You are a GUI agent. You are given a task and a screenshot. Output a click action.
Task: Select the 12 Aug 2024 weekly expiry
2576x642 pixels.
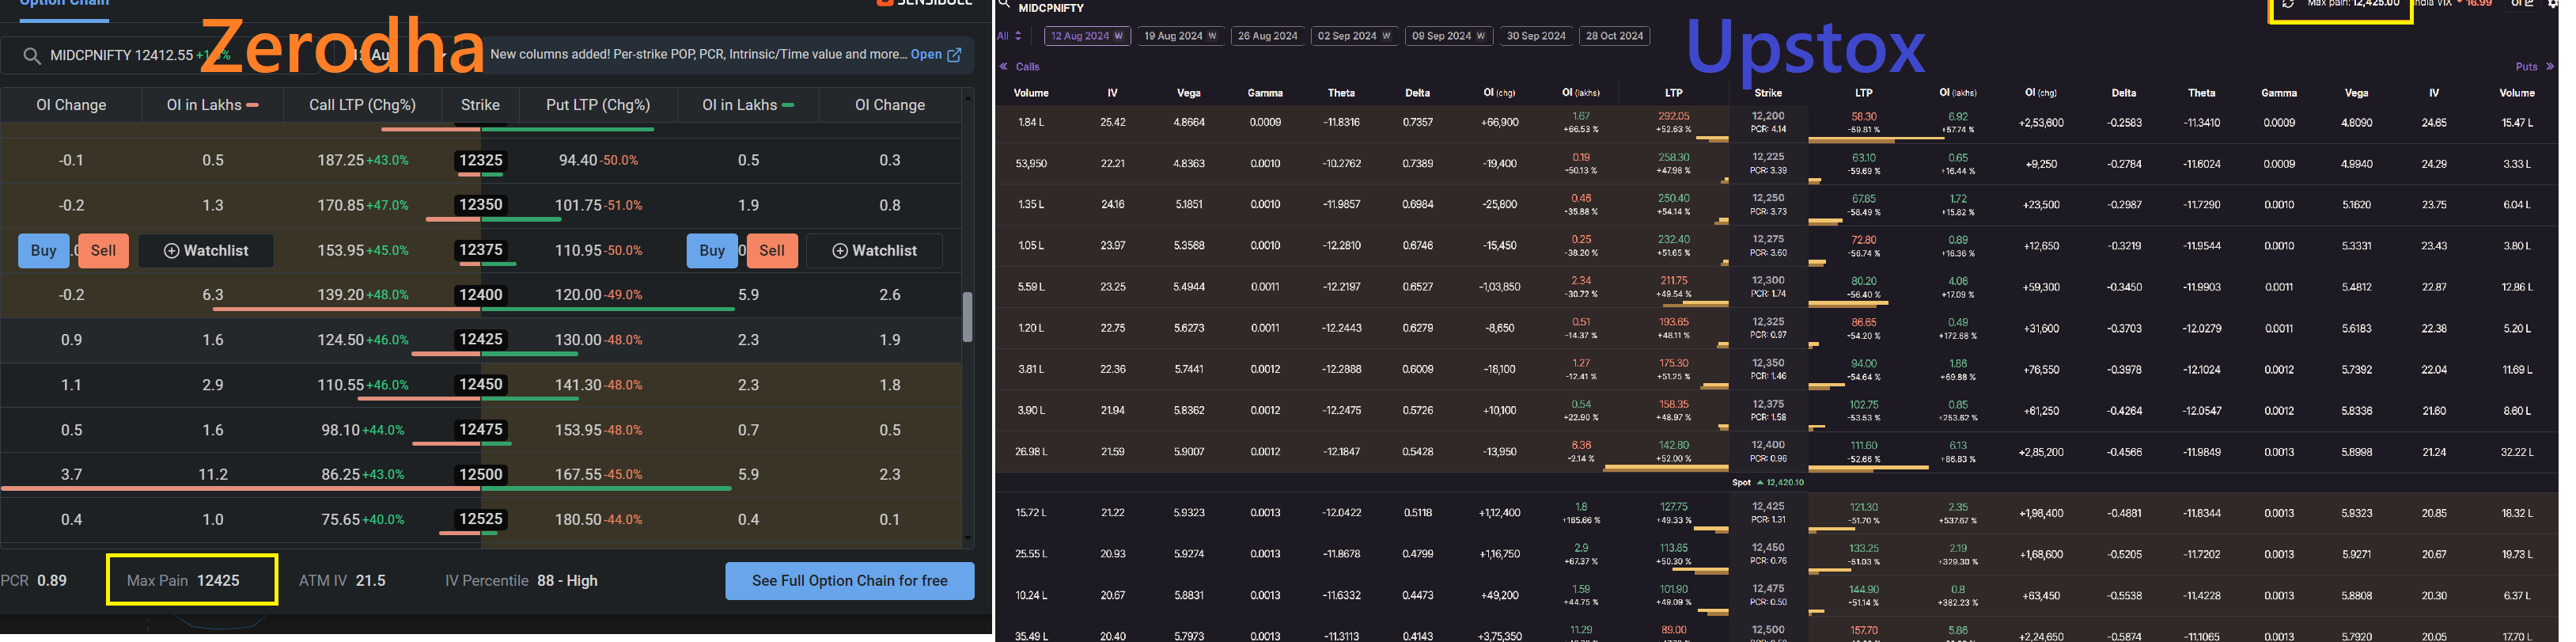pos(1086,36)
